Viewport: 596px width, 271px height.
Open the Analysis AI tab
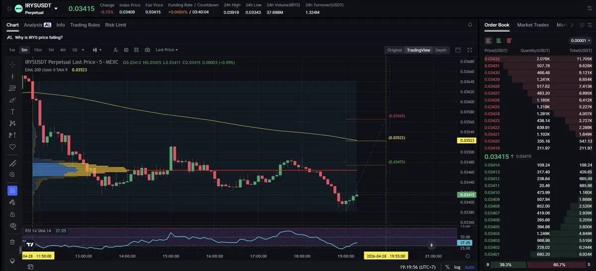click(37, 25)
